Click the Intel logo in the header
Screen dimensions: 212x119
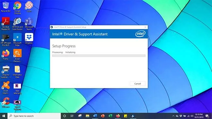[x=140, y=34]
